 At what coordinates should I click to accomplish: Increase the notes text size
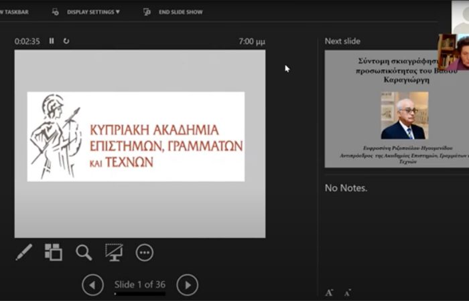tap(329, 292)
